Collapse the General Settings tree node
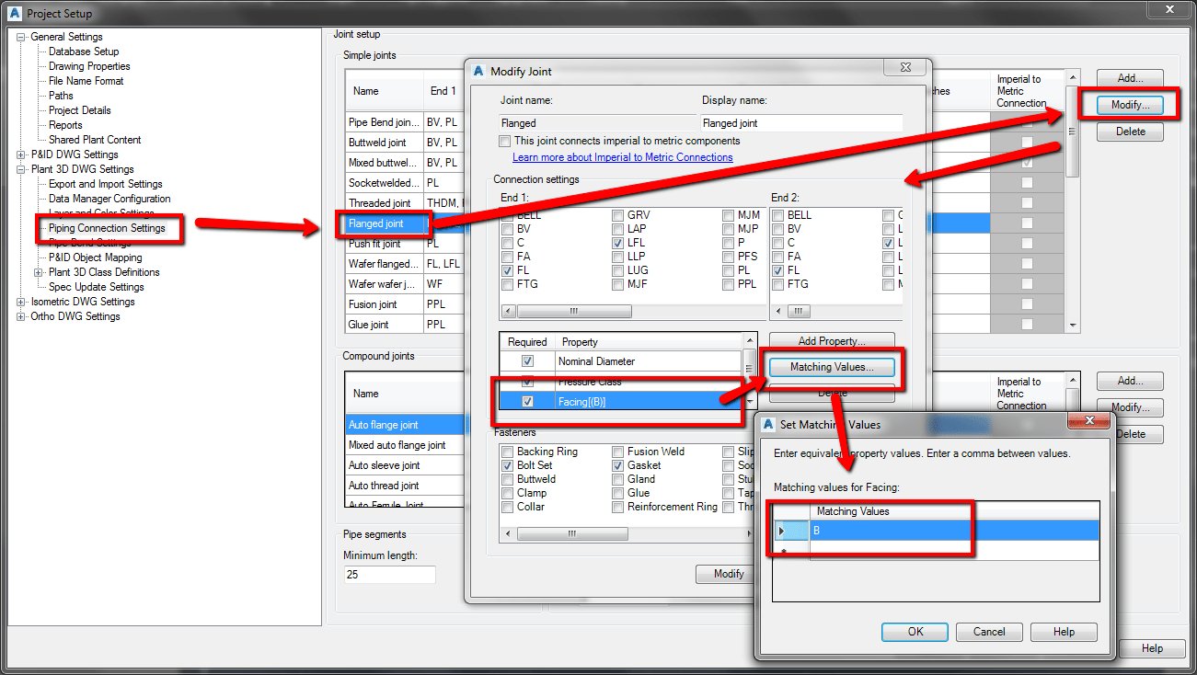This screenshot has height=675, width=1197. pyautogui.click(x=21, y=37)
